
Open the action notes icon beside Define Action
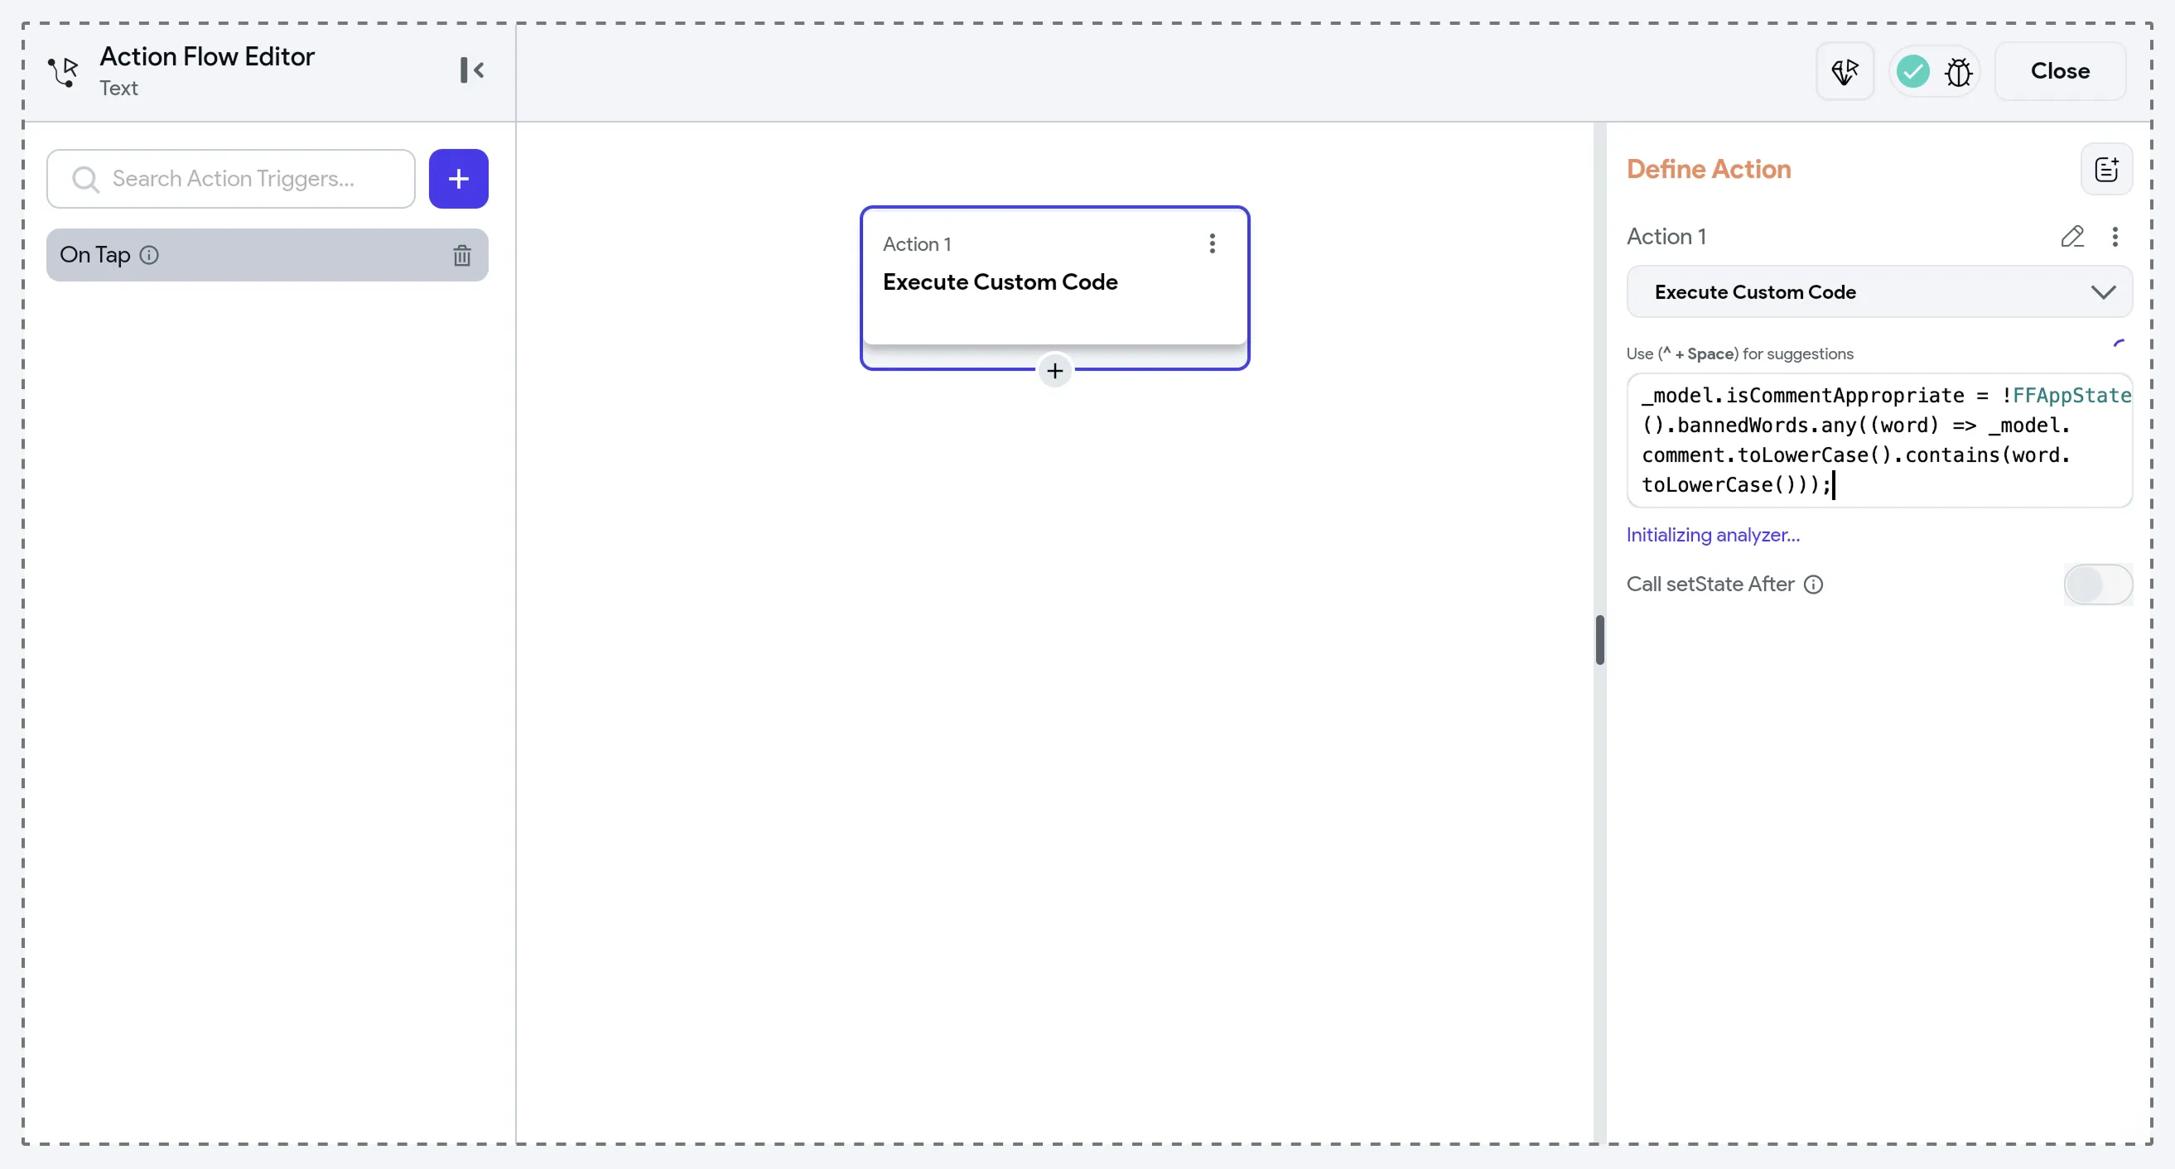[2106, 170]
